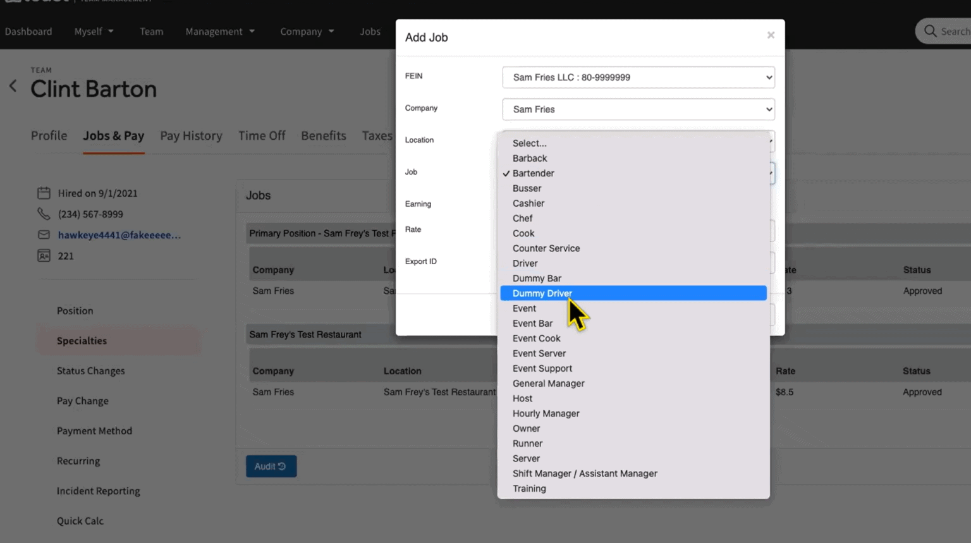Image resolution: width=971 pixels, height=543 pixels.
Task: Select Dummy Driver from the job list
Action: point(542,293)
